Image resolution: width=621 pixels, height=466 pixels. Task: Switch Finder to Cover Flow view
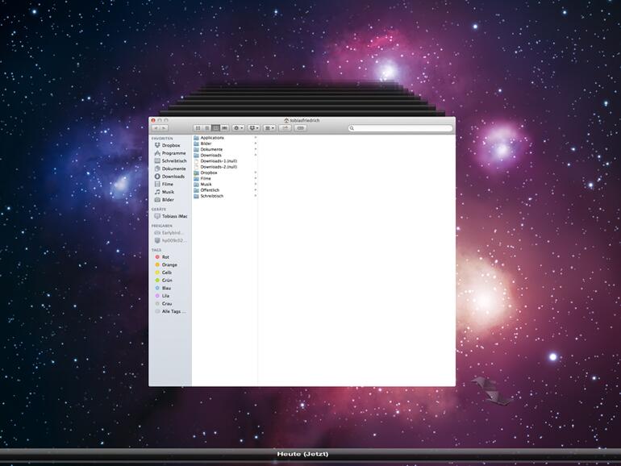tap(224, 128)
